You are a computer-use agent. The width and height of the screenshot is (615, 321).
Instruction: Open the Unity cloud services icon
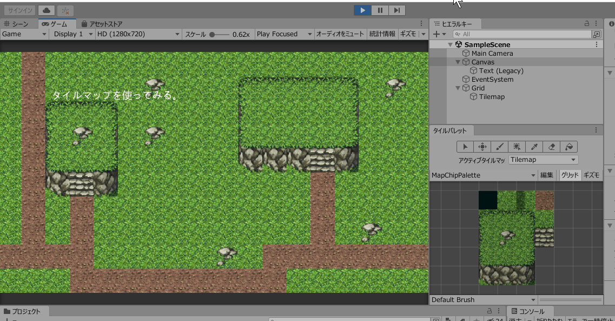[47, 10]
